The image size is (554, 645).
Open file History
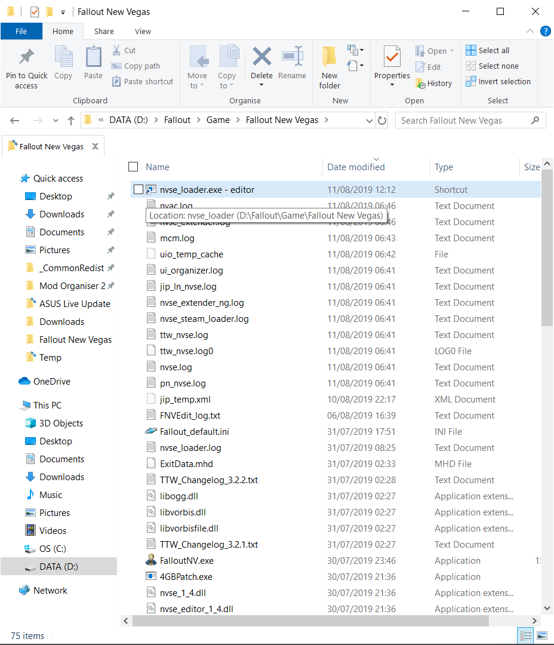pyautogui.click(x=434, y=84)
